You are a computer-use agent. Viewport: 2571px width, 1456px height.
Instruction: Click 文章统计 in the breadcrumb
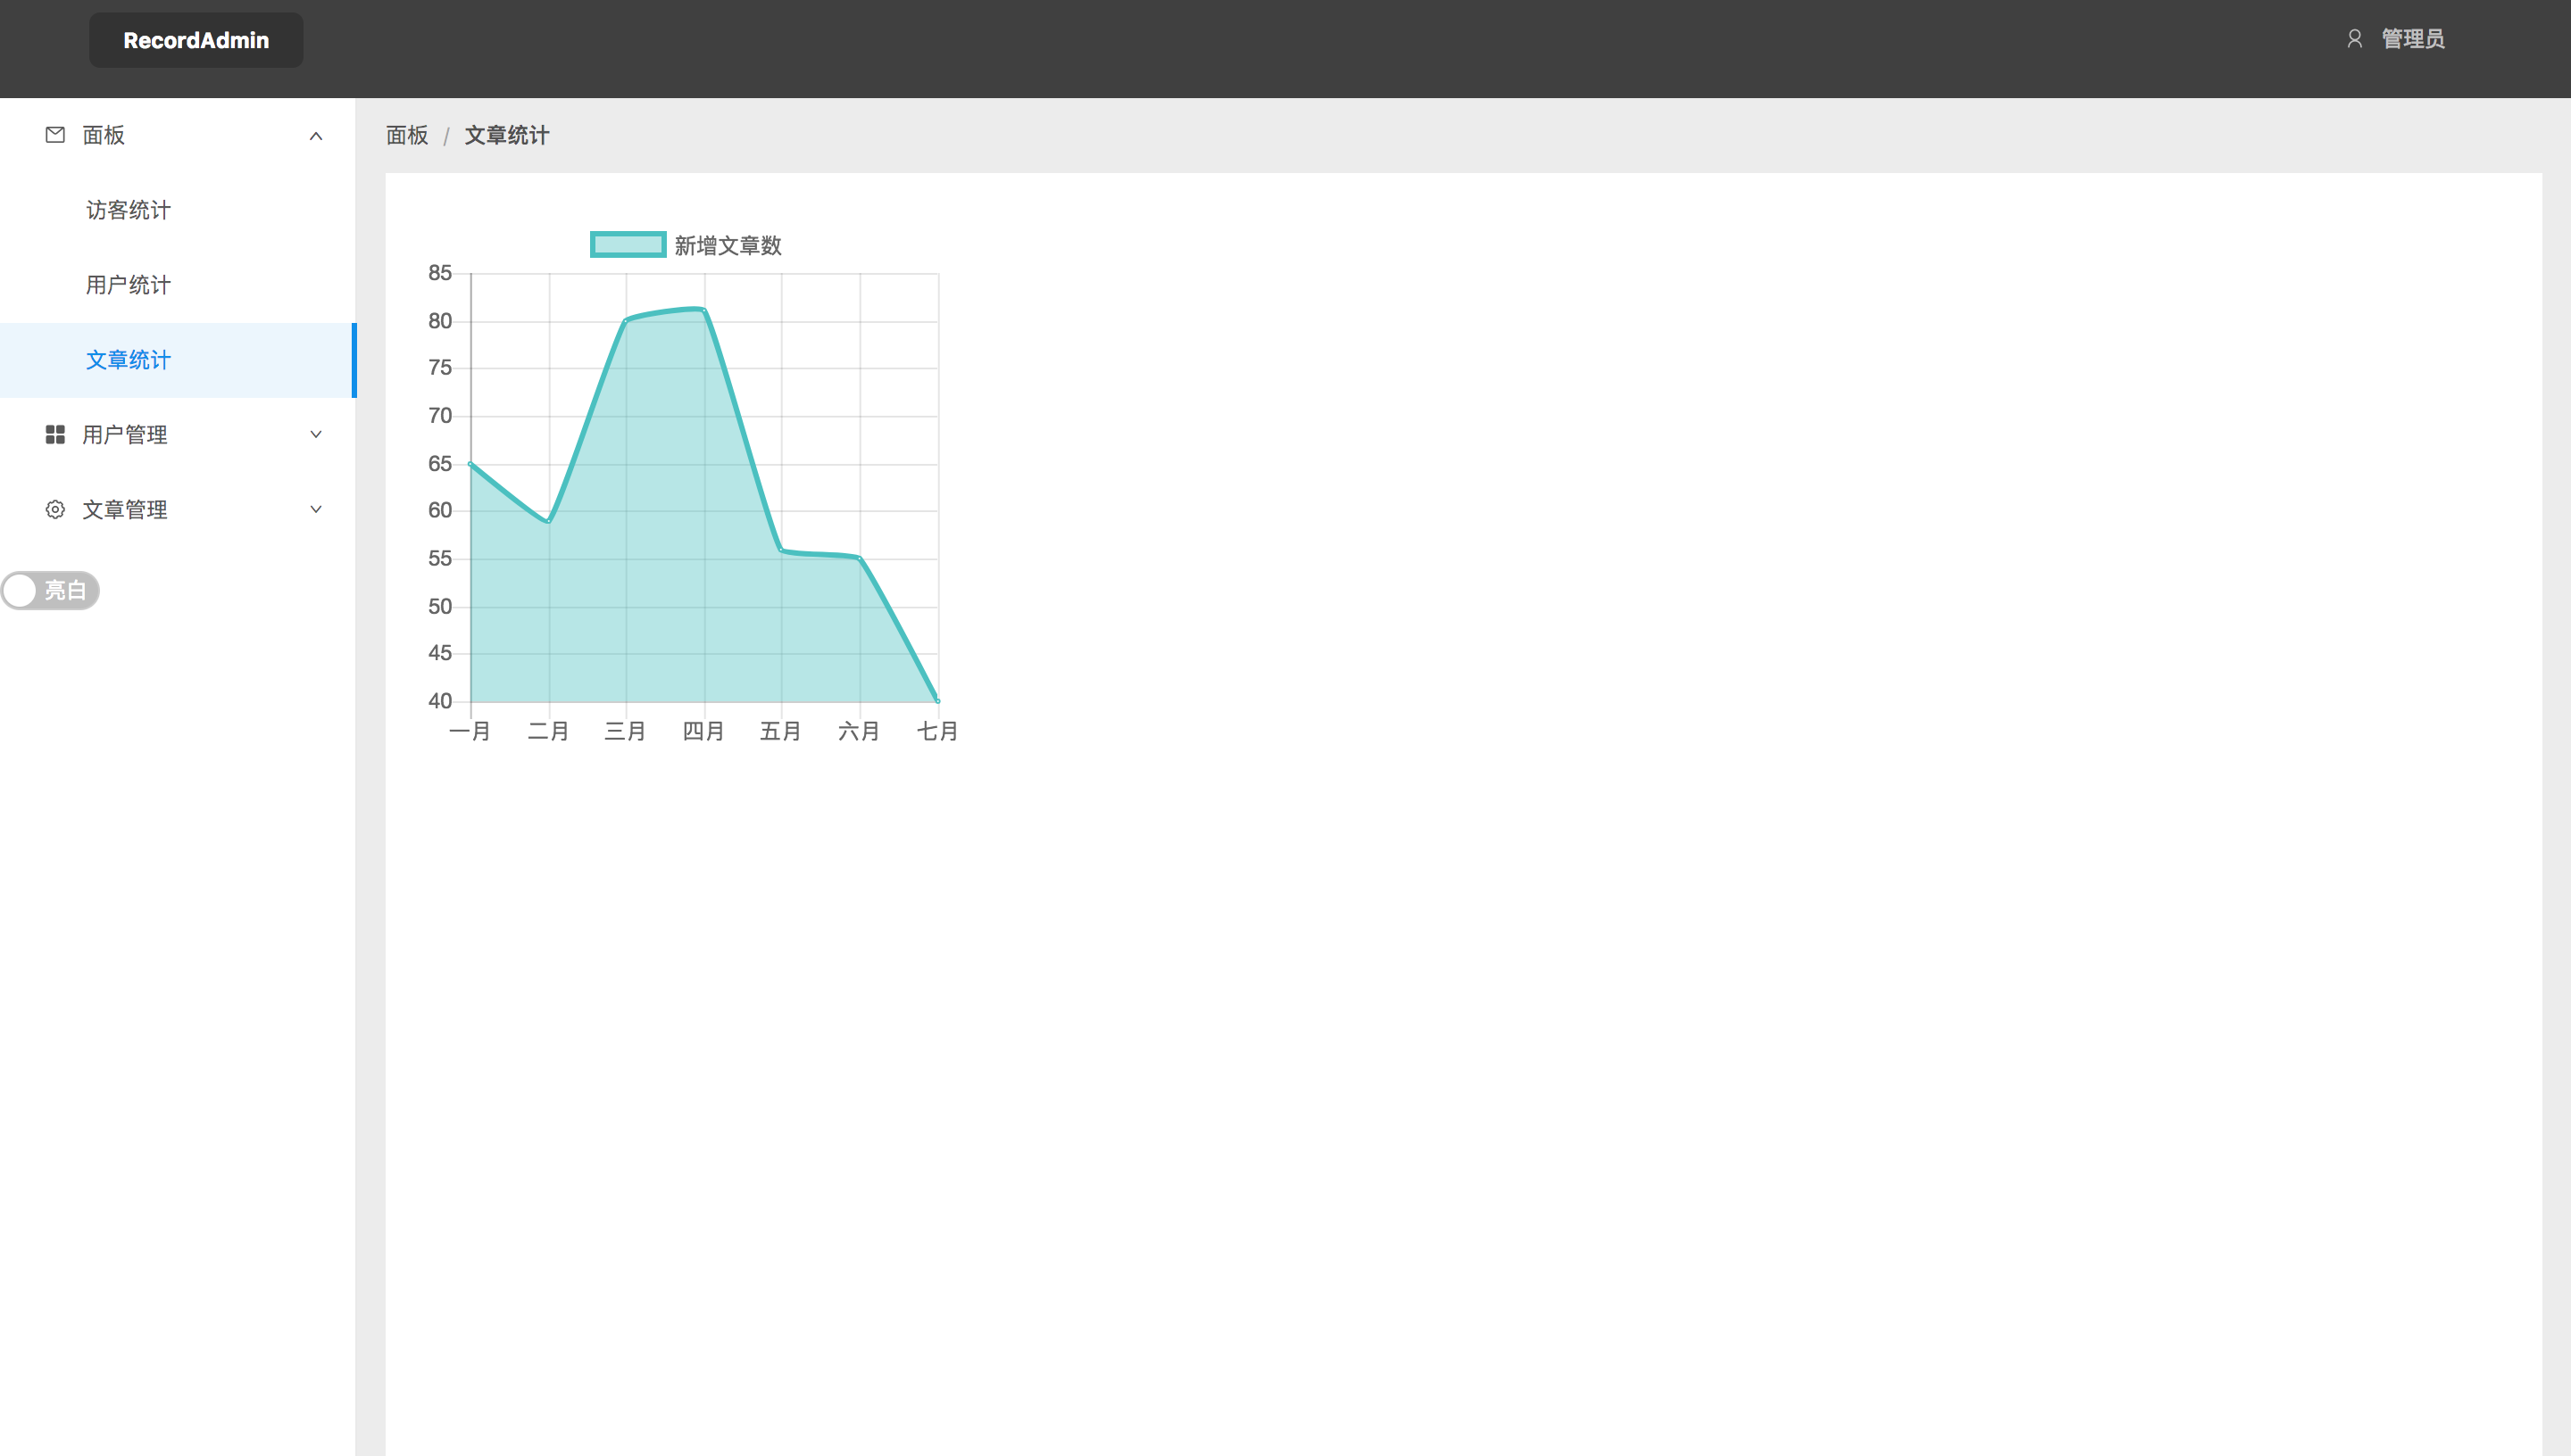(x=506, y=135)
